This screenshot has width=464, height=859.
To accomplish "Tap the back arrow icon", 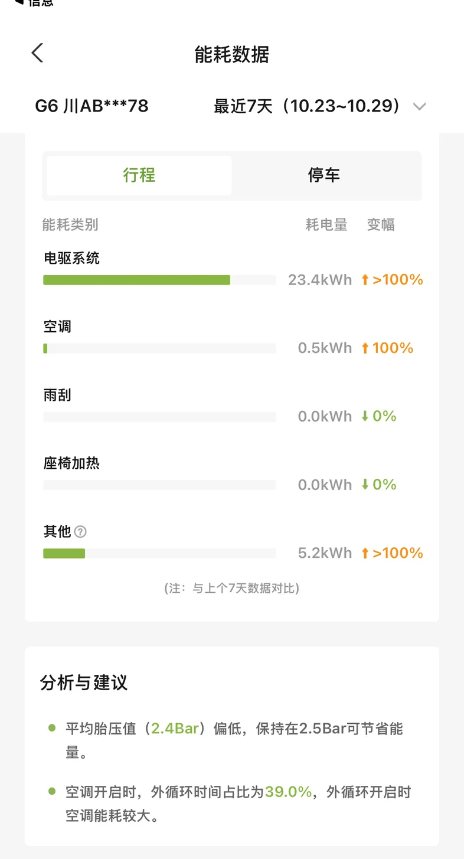I will pos(37,53).
